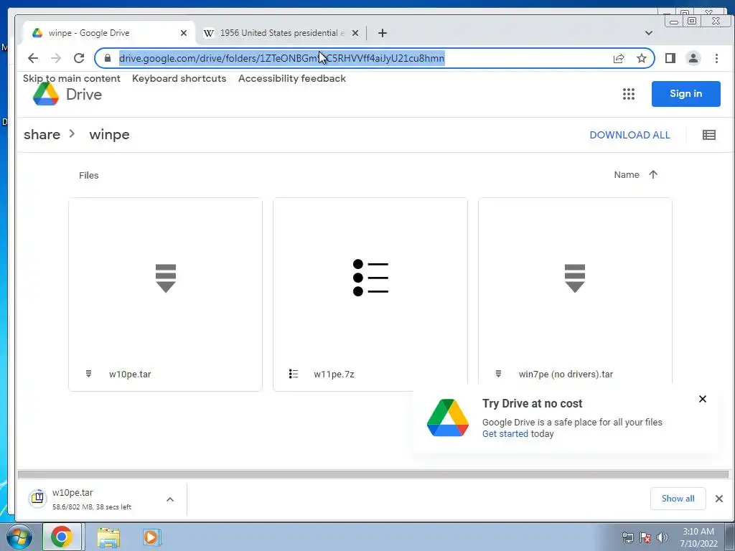The width and height of the screenshot is (735, 551).
Task: Go back with the browser back arrow
Action: [x=33, y=58]
